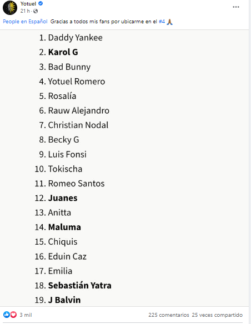
Task: Open the 21 h post timestamp
Action: pos(25,11)
